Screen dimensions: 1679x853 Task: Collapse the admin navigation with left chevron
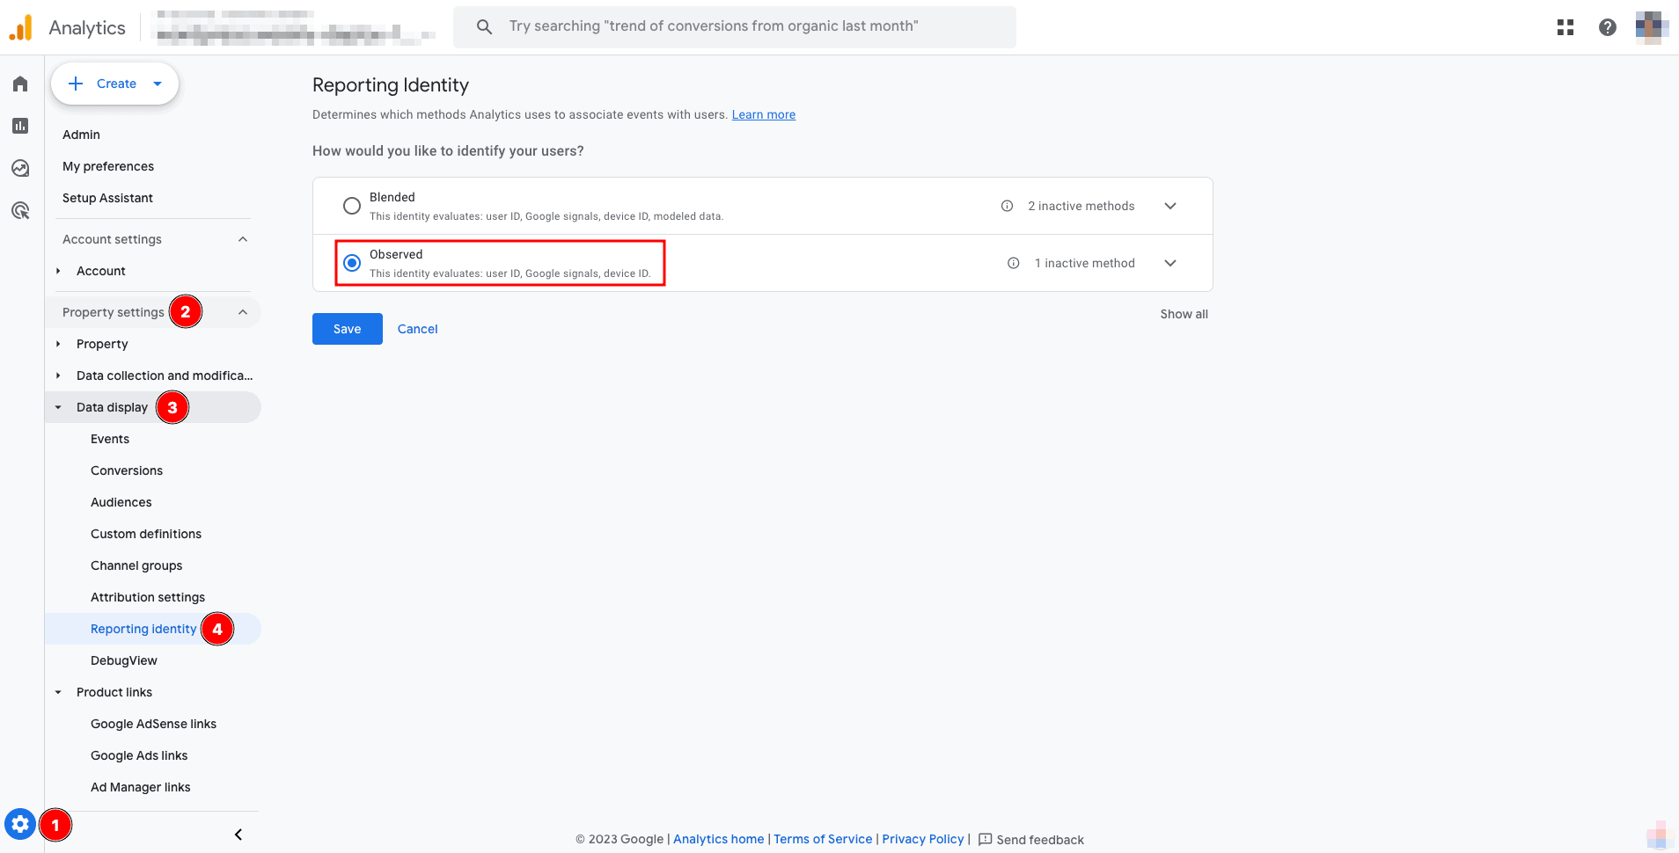[238, 835]
